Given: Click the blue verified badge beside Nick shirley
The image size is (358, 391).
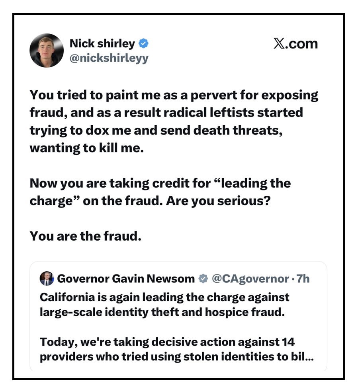Looking at the screenshot, I should coord(144,43).
